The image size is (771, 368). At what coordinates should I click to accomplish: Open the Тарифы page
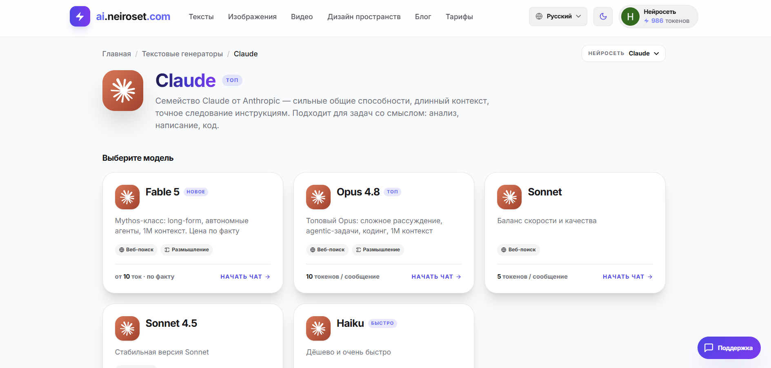coord(459,17)
